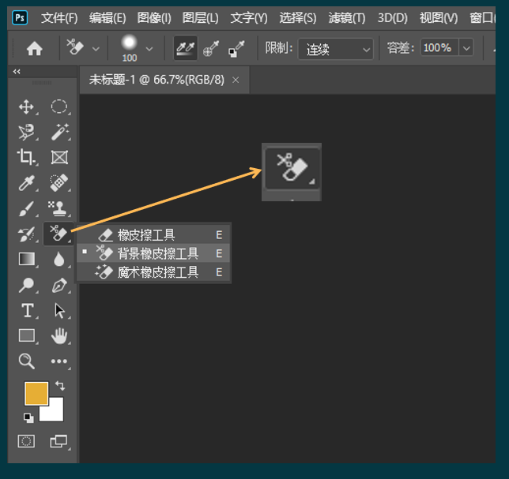Enable continuous sampling mode icon
This screenshot has width=509, height=479.
(x=186, y=49)
